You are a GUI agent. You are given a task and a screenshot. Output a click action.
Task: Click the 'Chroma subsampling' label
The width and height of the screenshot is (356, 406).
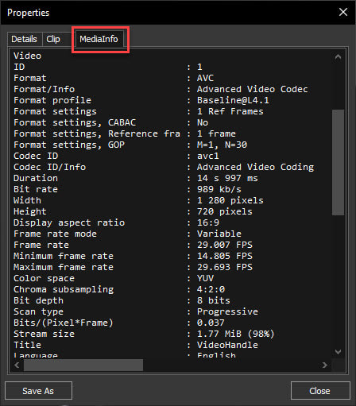[64, 289]
